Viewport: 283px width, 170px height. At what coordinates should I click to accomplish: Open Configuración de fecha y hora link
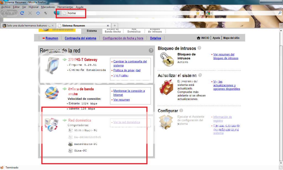click(x=123, y=38)
